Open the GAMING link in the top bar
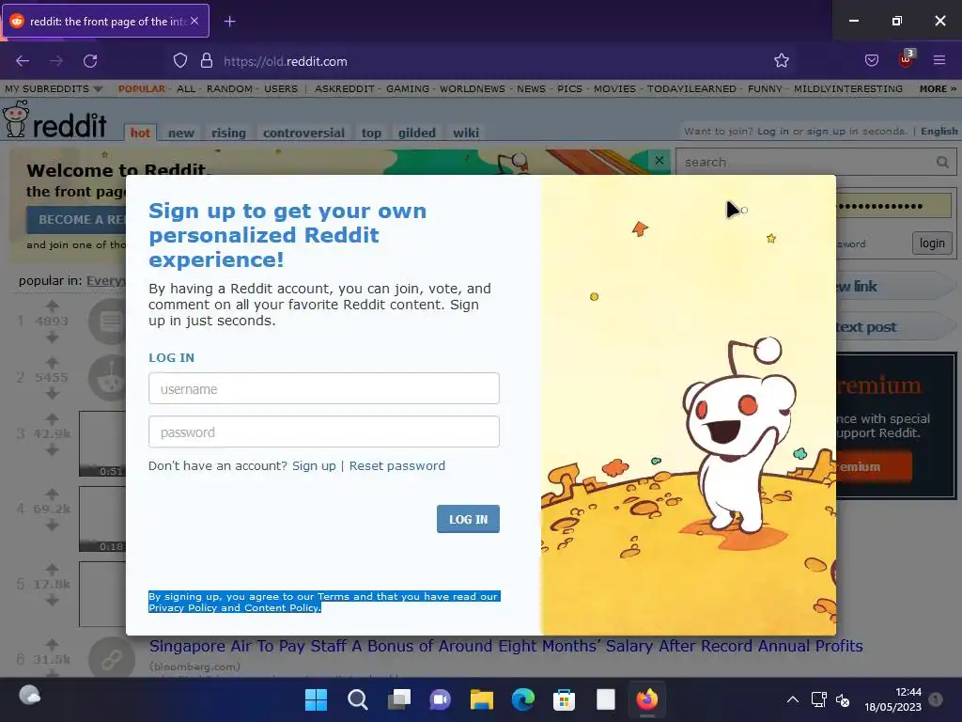Image resolution: width=962 pixels, height=722 pixels. (x=408, y=89)
